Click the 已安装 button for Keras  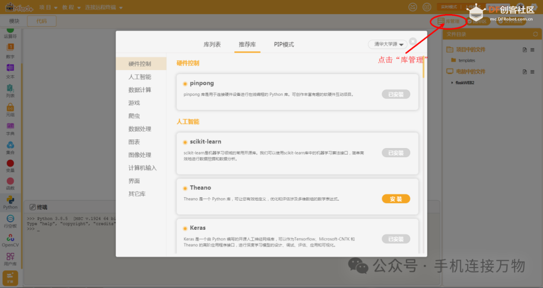[396, 239]
